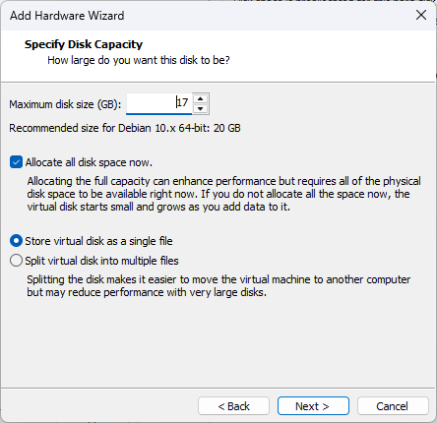Proceed with the Next > button
The height and width of the screenshot is (423, 437).
(x=313, y=406)
